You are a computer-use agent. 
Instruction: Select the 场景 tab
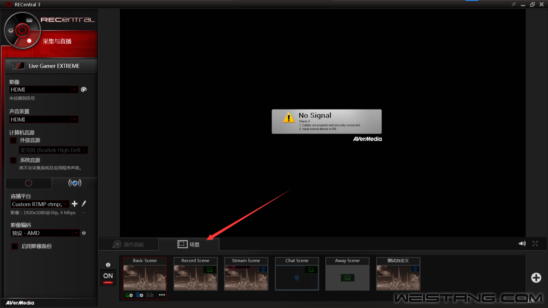[x=189, y=244]
